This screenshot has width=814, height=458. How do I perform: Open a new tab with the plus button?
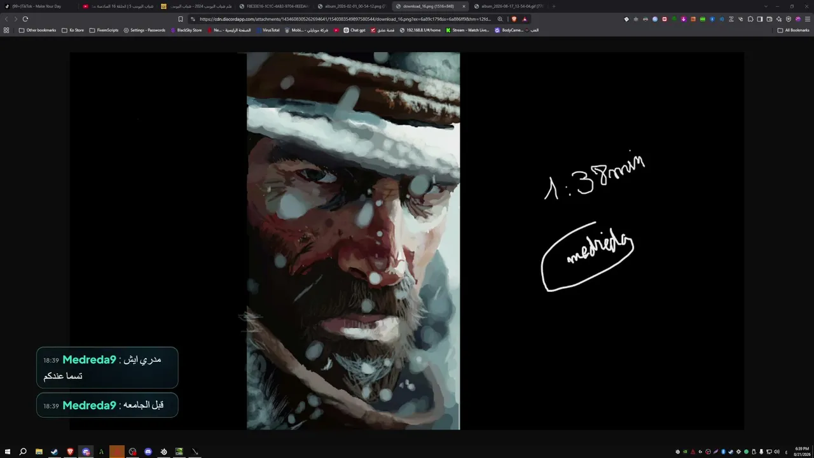[553, 6]
